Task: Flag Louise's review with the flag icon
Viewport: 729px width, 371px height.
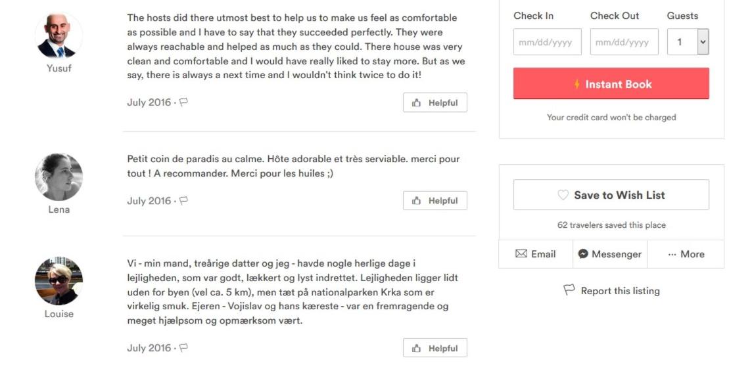Action: click(x=183, y=348)
